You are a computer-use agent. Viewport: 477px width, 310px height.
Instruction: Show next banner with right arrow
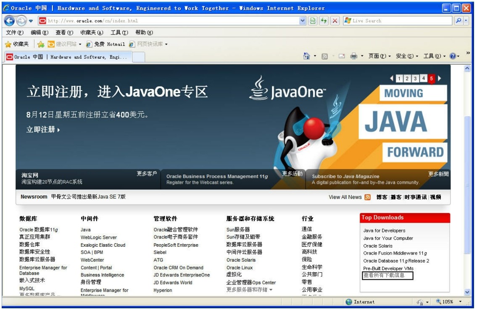pyautogui.click(x=439, y=78)
